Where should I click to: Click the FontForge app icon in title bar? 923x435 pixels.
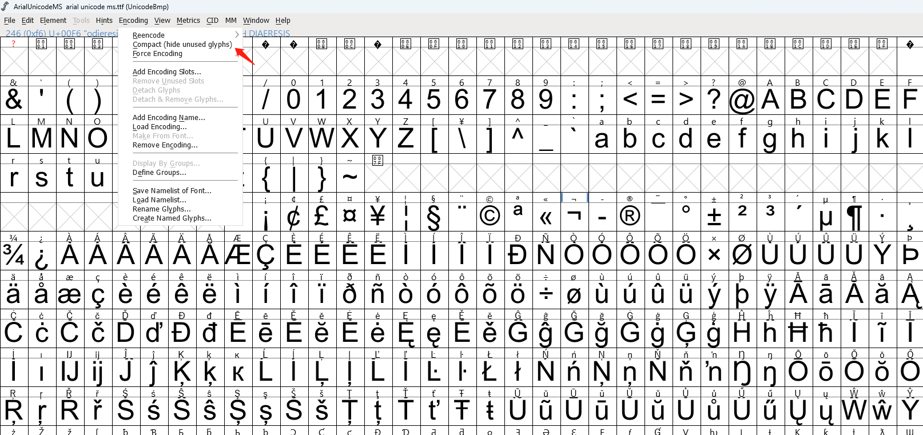click(x=5, y=6)
